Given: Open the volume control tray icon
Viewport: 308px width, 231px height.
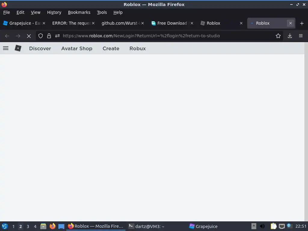Looking at the screenshot, I should coord(262,226).
